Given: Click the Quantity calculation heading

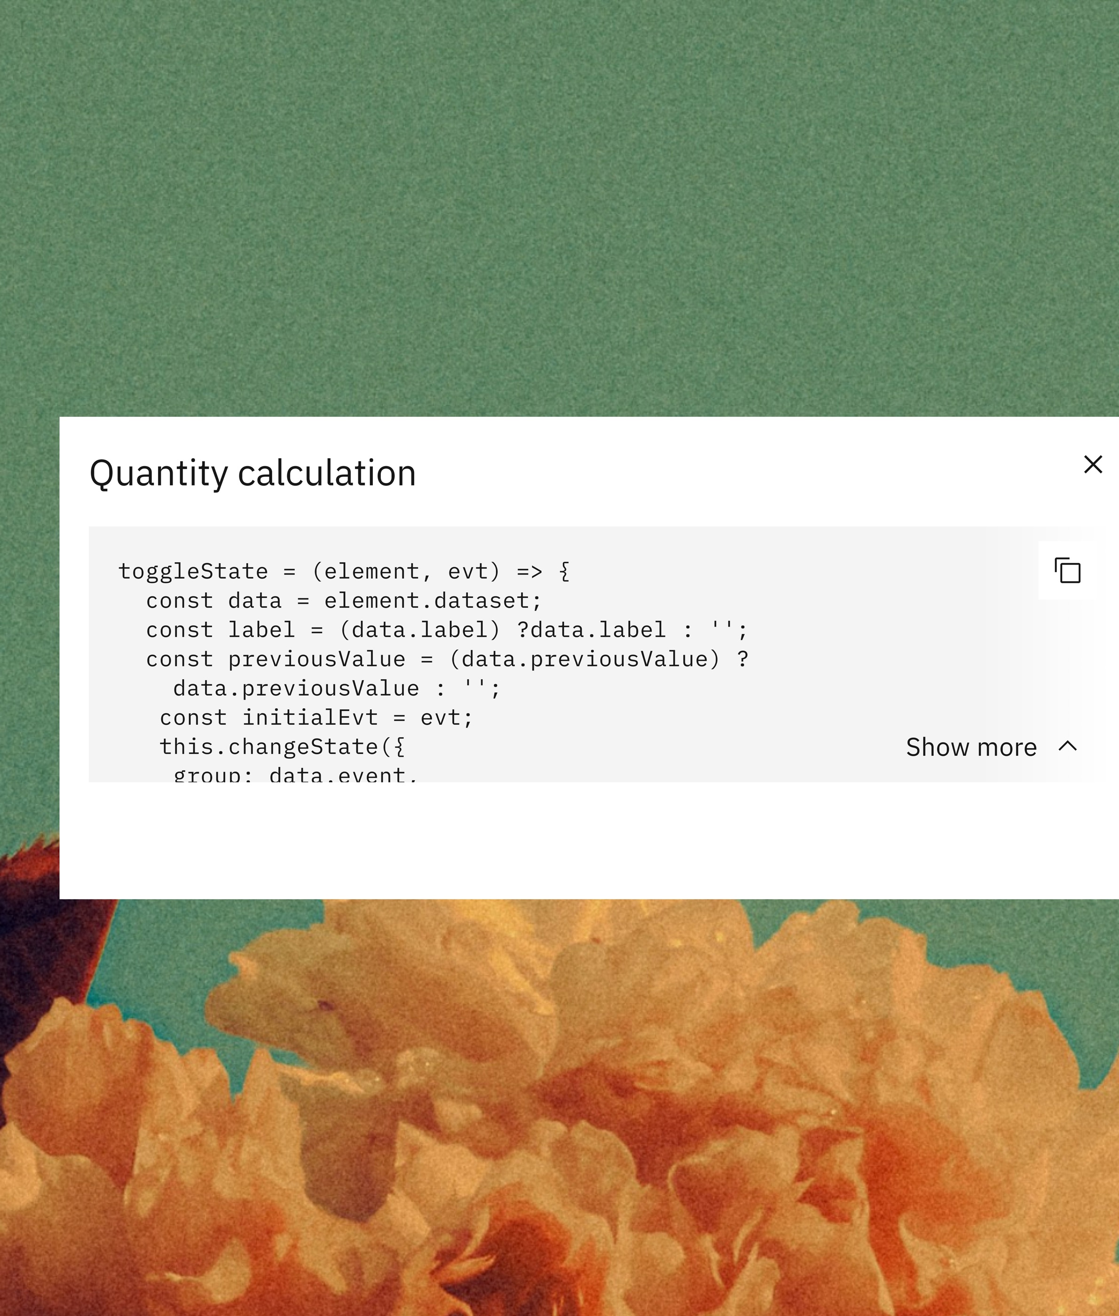Looking at the screenshot, I should (252, 473).
